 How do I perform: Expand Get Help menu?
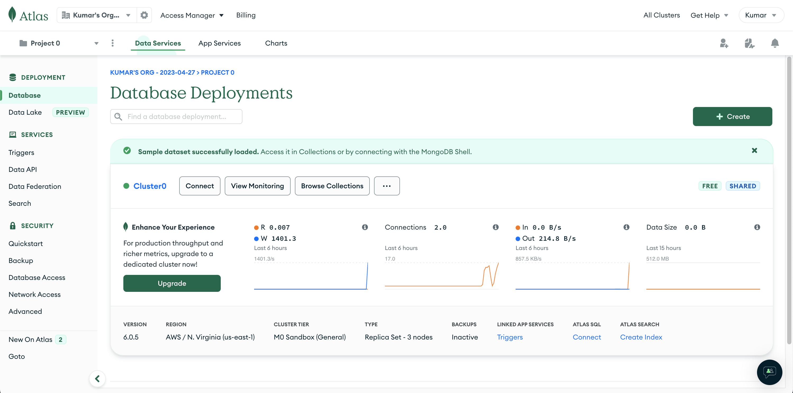(709, 15)
